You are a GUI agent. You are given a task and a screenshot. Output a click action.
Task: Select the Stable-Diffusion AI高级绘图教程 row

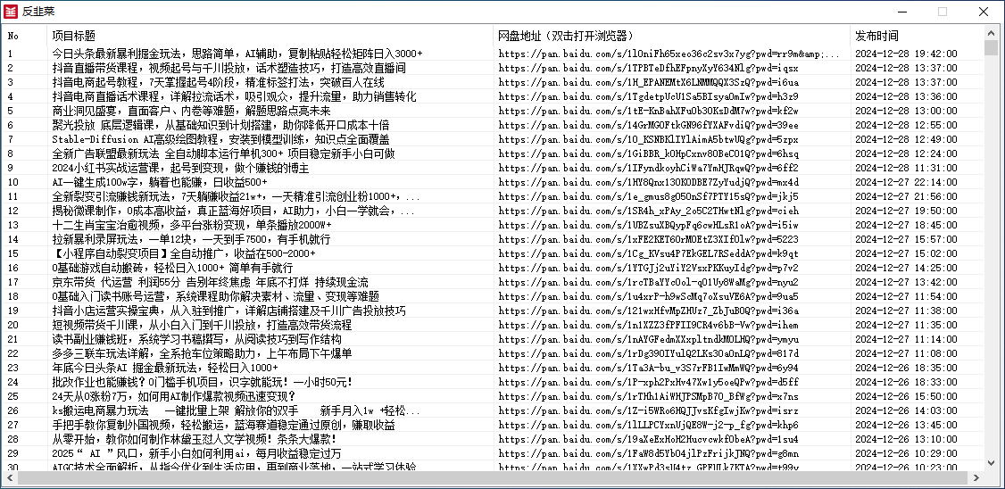coord(493,139)
